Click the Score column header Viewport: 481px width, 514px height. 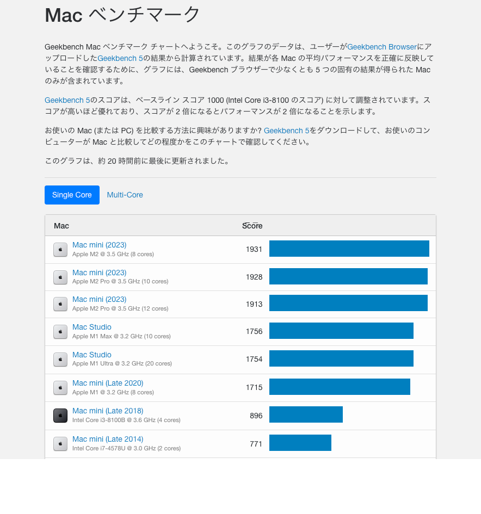click(252, 226)
